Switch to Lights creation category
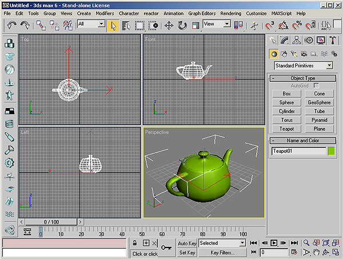The image size is (343, 259). click(293, 54)
